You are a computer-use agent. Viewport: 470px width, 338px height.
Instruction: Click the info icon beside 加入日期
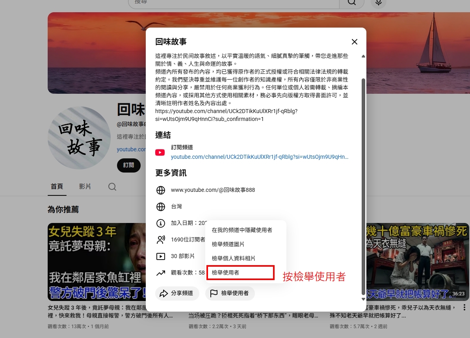(x=161, y=223)
